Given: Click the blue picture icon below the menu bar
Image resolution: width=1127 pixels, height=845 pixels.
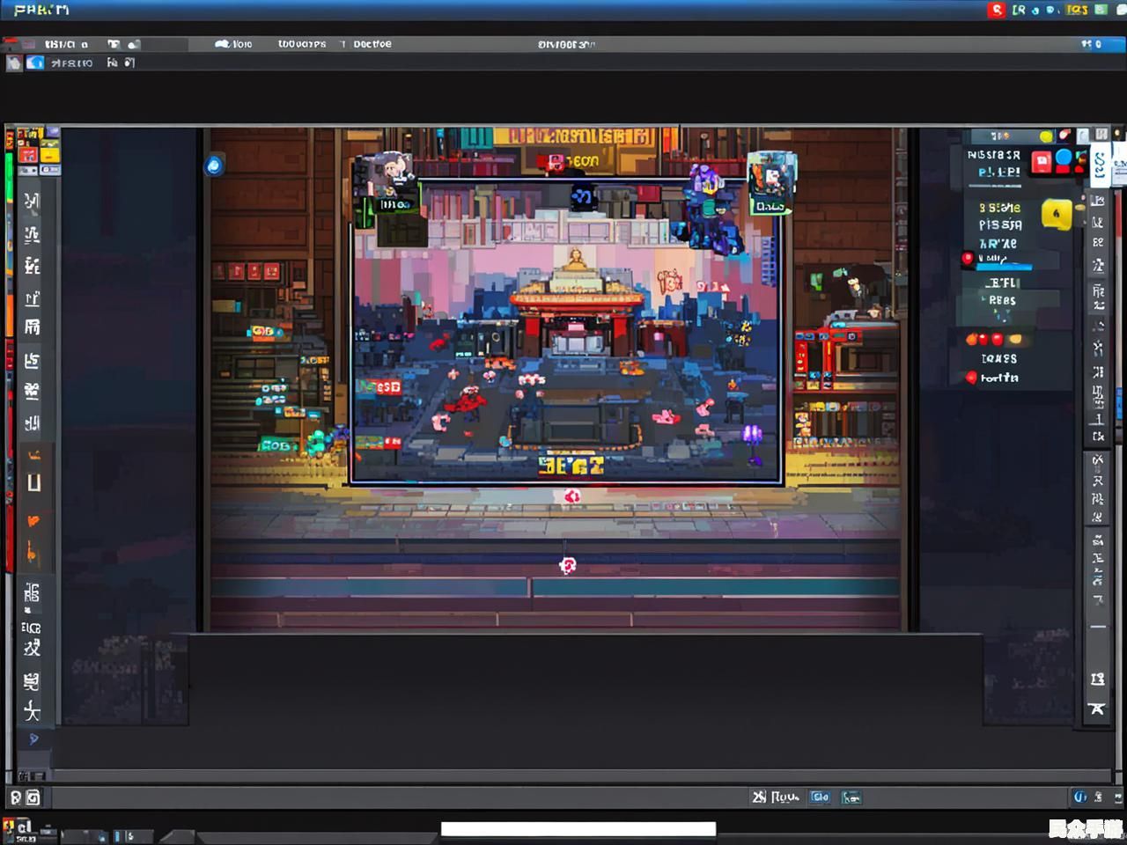Looking at the screenshot, I should (35, 62).
